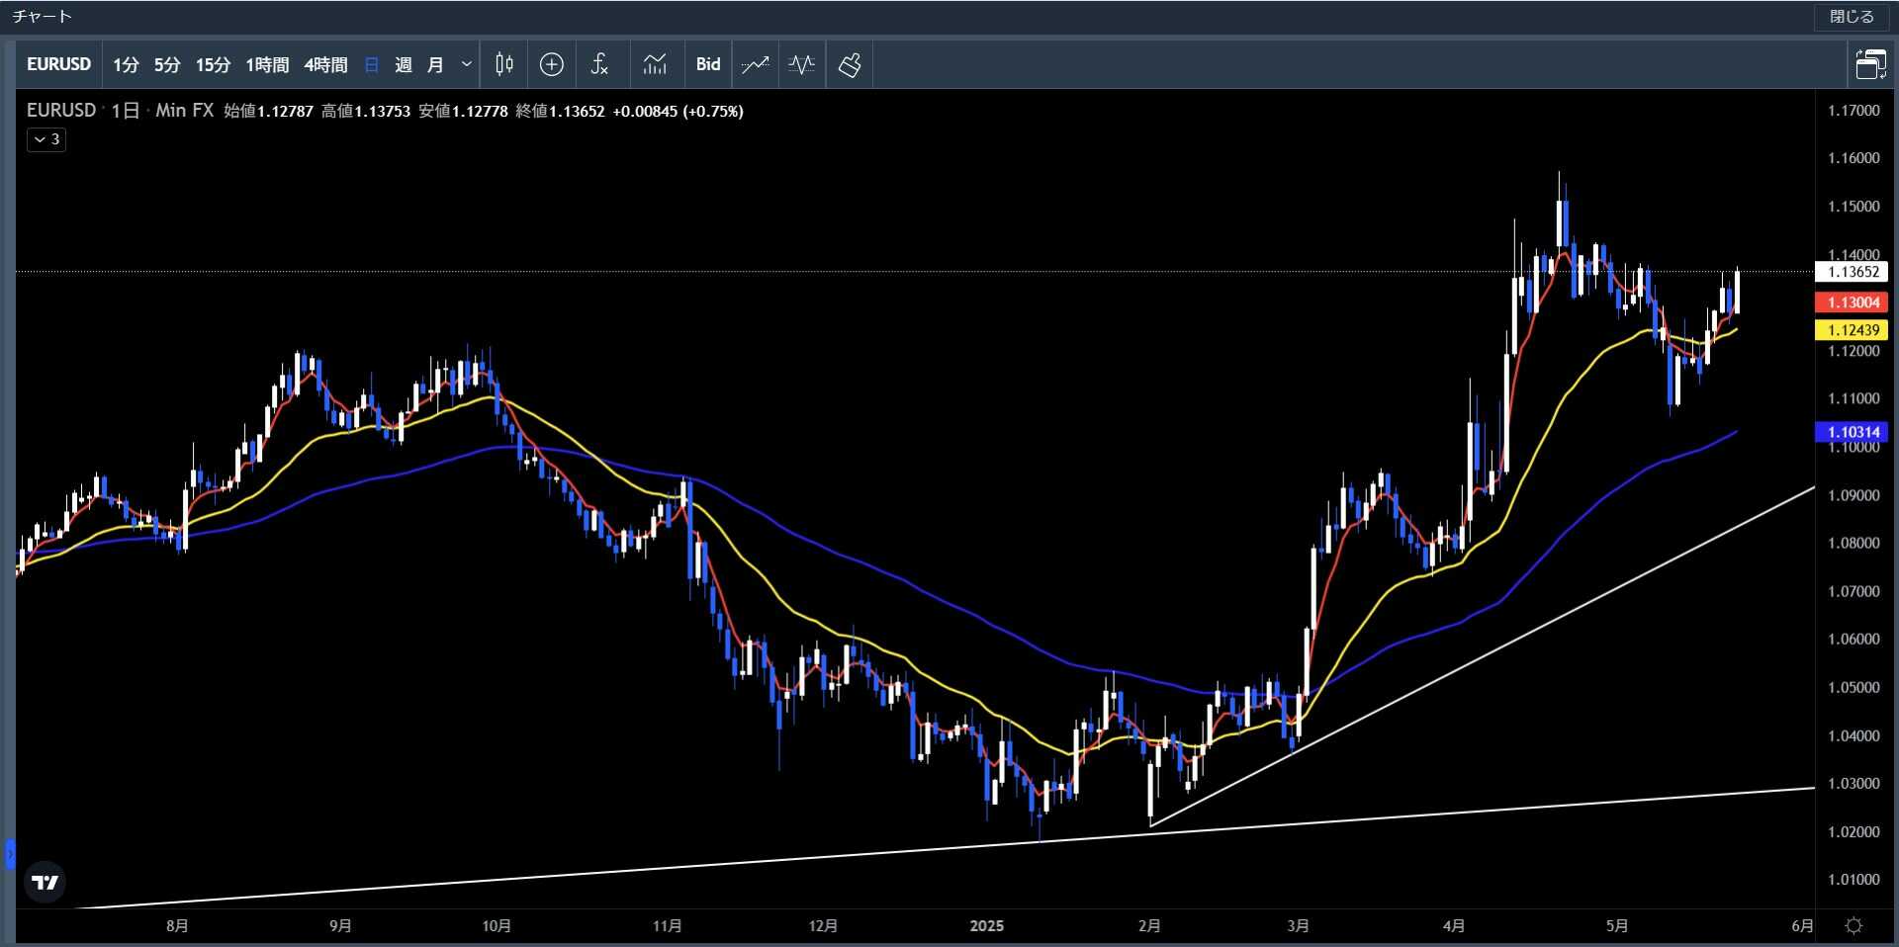Click the 高値1.13753 high value

[366, 111]
